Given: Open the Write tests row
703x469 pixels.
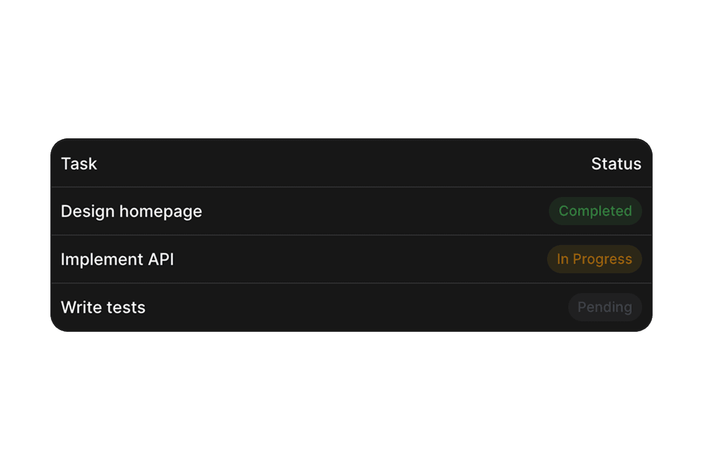Looking at the screenshot, I should (x=351, y=307).
